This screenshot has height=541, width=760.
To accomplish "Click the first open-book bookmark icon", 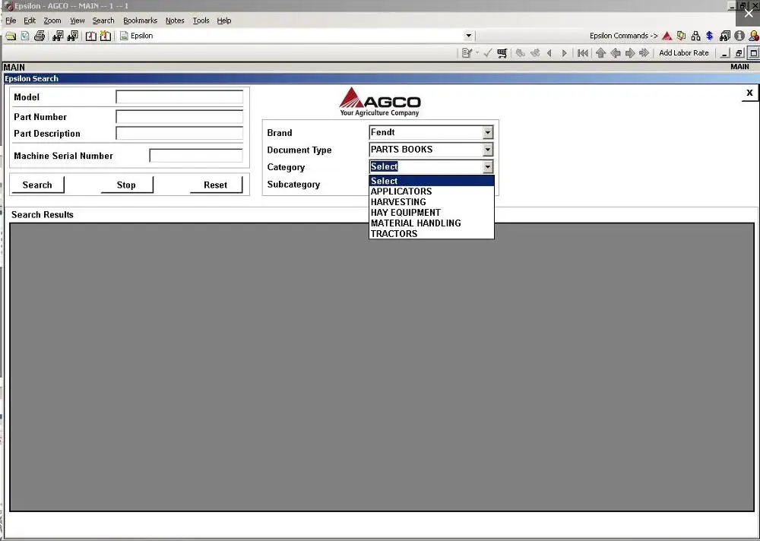I will tap(90, 36).
